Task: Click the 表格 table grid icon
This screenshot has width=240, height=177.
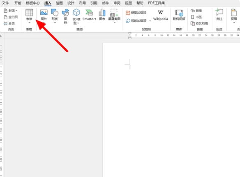Action: [x=29, y=13]
